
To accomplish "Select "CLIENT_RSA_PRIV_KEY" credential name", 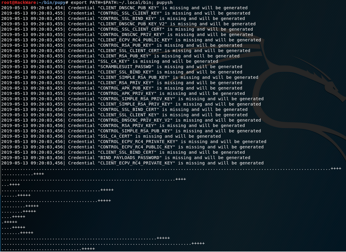I will [126, 82].
